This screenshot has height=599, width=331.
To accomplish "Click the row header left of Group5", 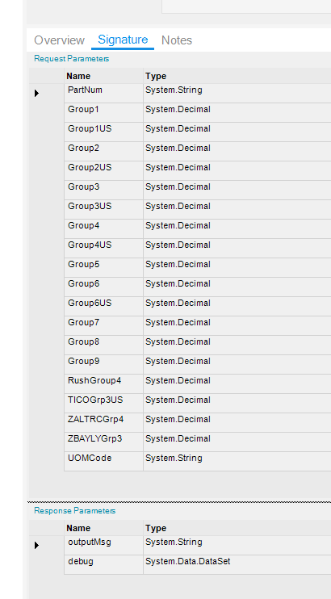I will 46,267.
